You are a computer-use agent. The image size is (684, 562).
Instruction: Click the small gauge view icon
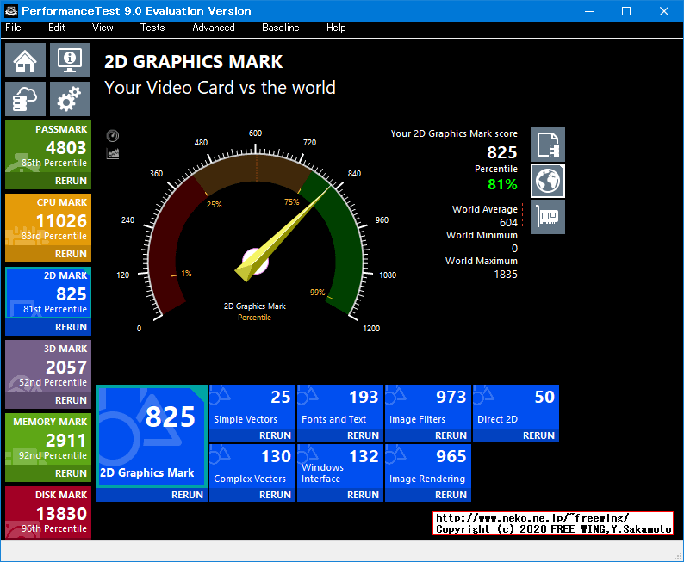tap(113, 136)
